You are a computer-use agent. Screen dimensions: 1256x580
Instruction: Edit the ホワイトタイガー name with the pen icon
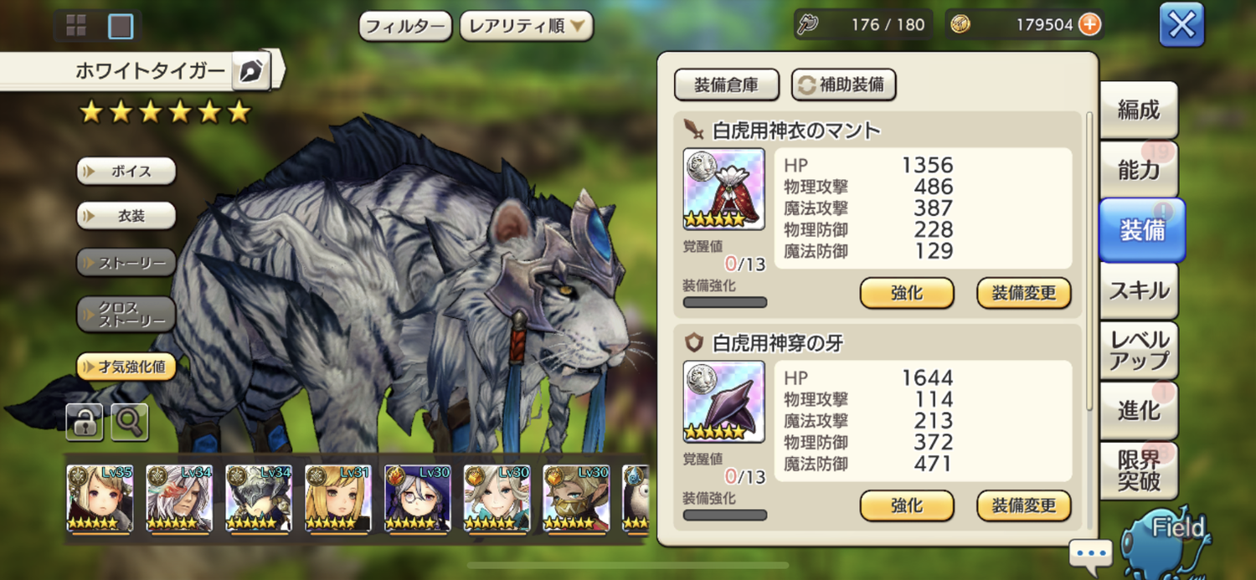pos(250,72)
